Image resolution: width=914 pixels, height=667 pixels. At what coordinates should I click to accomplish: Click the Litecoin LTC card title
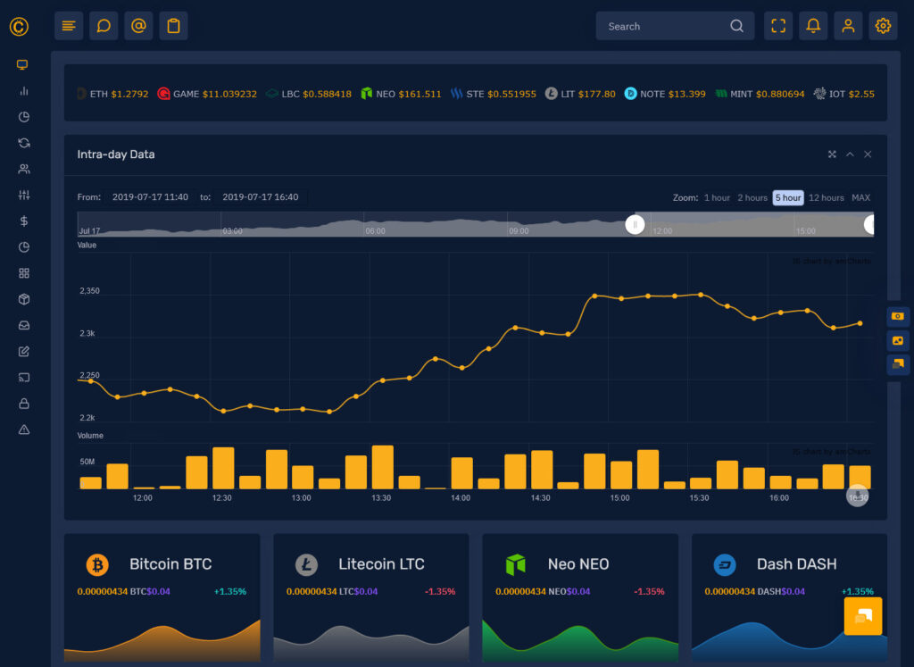click(381, 564)
